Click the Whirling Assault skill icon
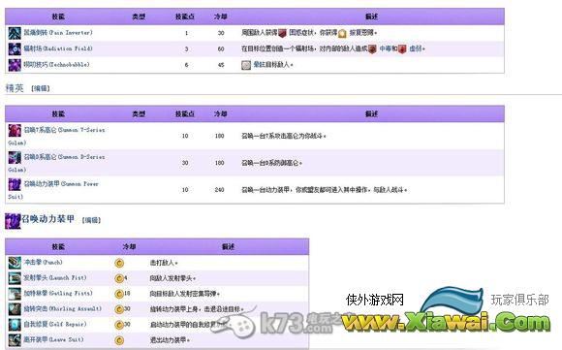The width and height of the screenshot is (562, 350). [x=15, y=309]
